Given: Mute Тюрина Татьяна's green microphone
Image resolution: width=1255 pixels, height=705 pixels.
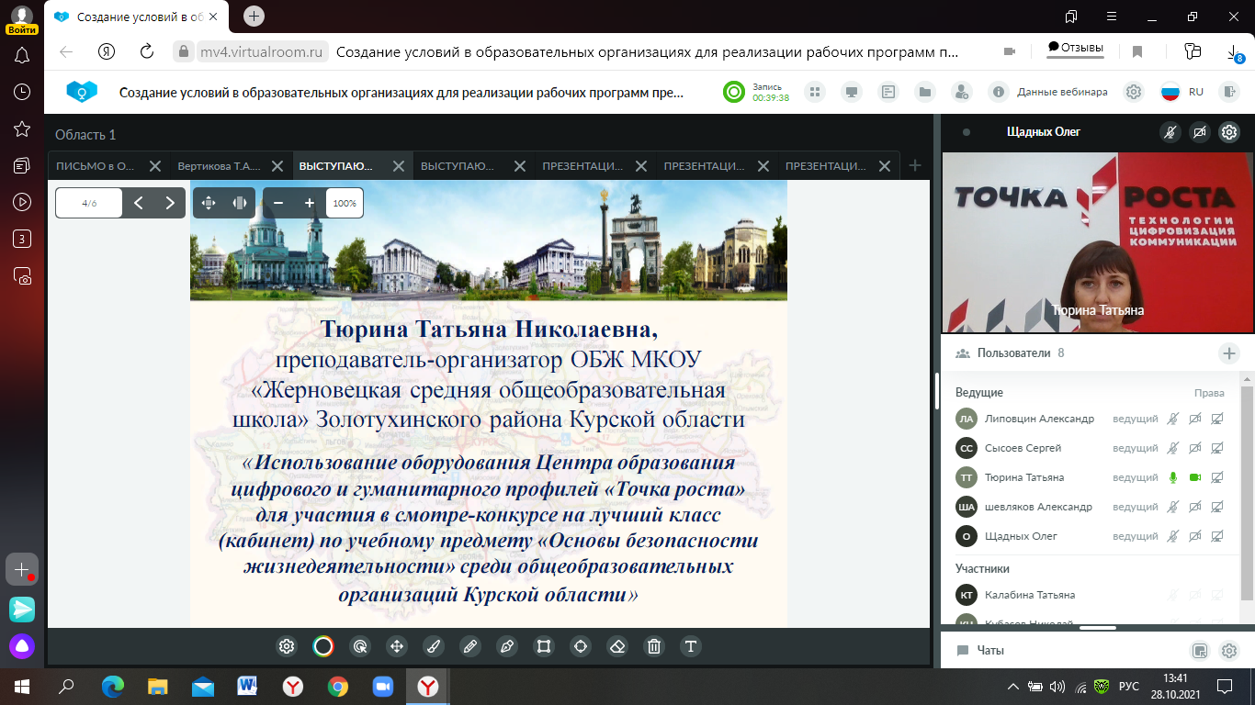Looking at the screenshot, I should [x=1172, y=477].
